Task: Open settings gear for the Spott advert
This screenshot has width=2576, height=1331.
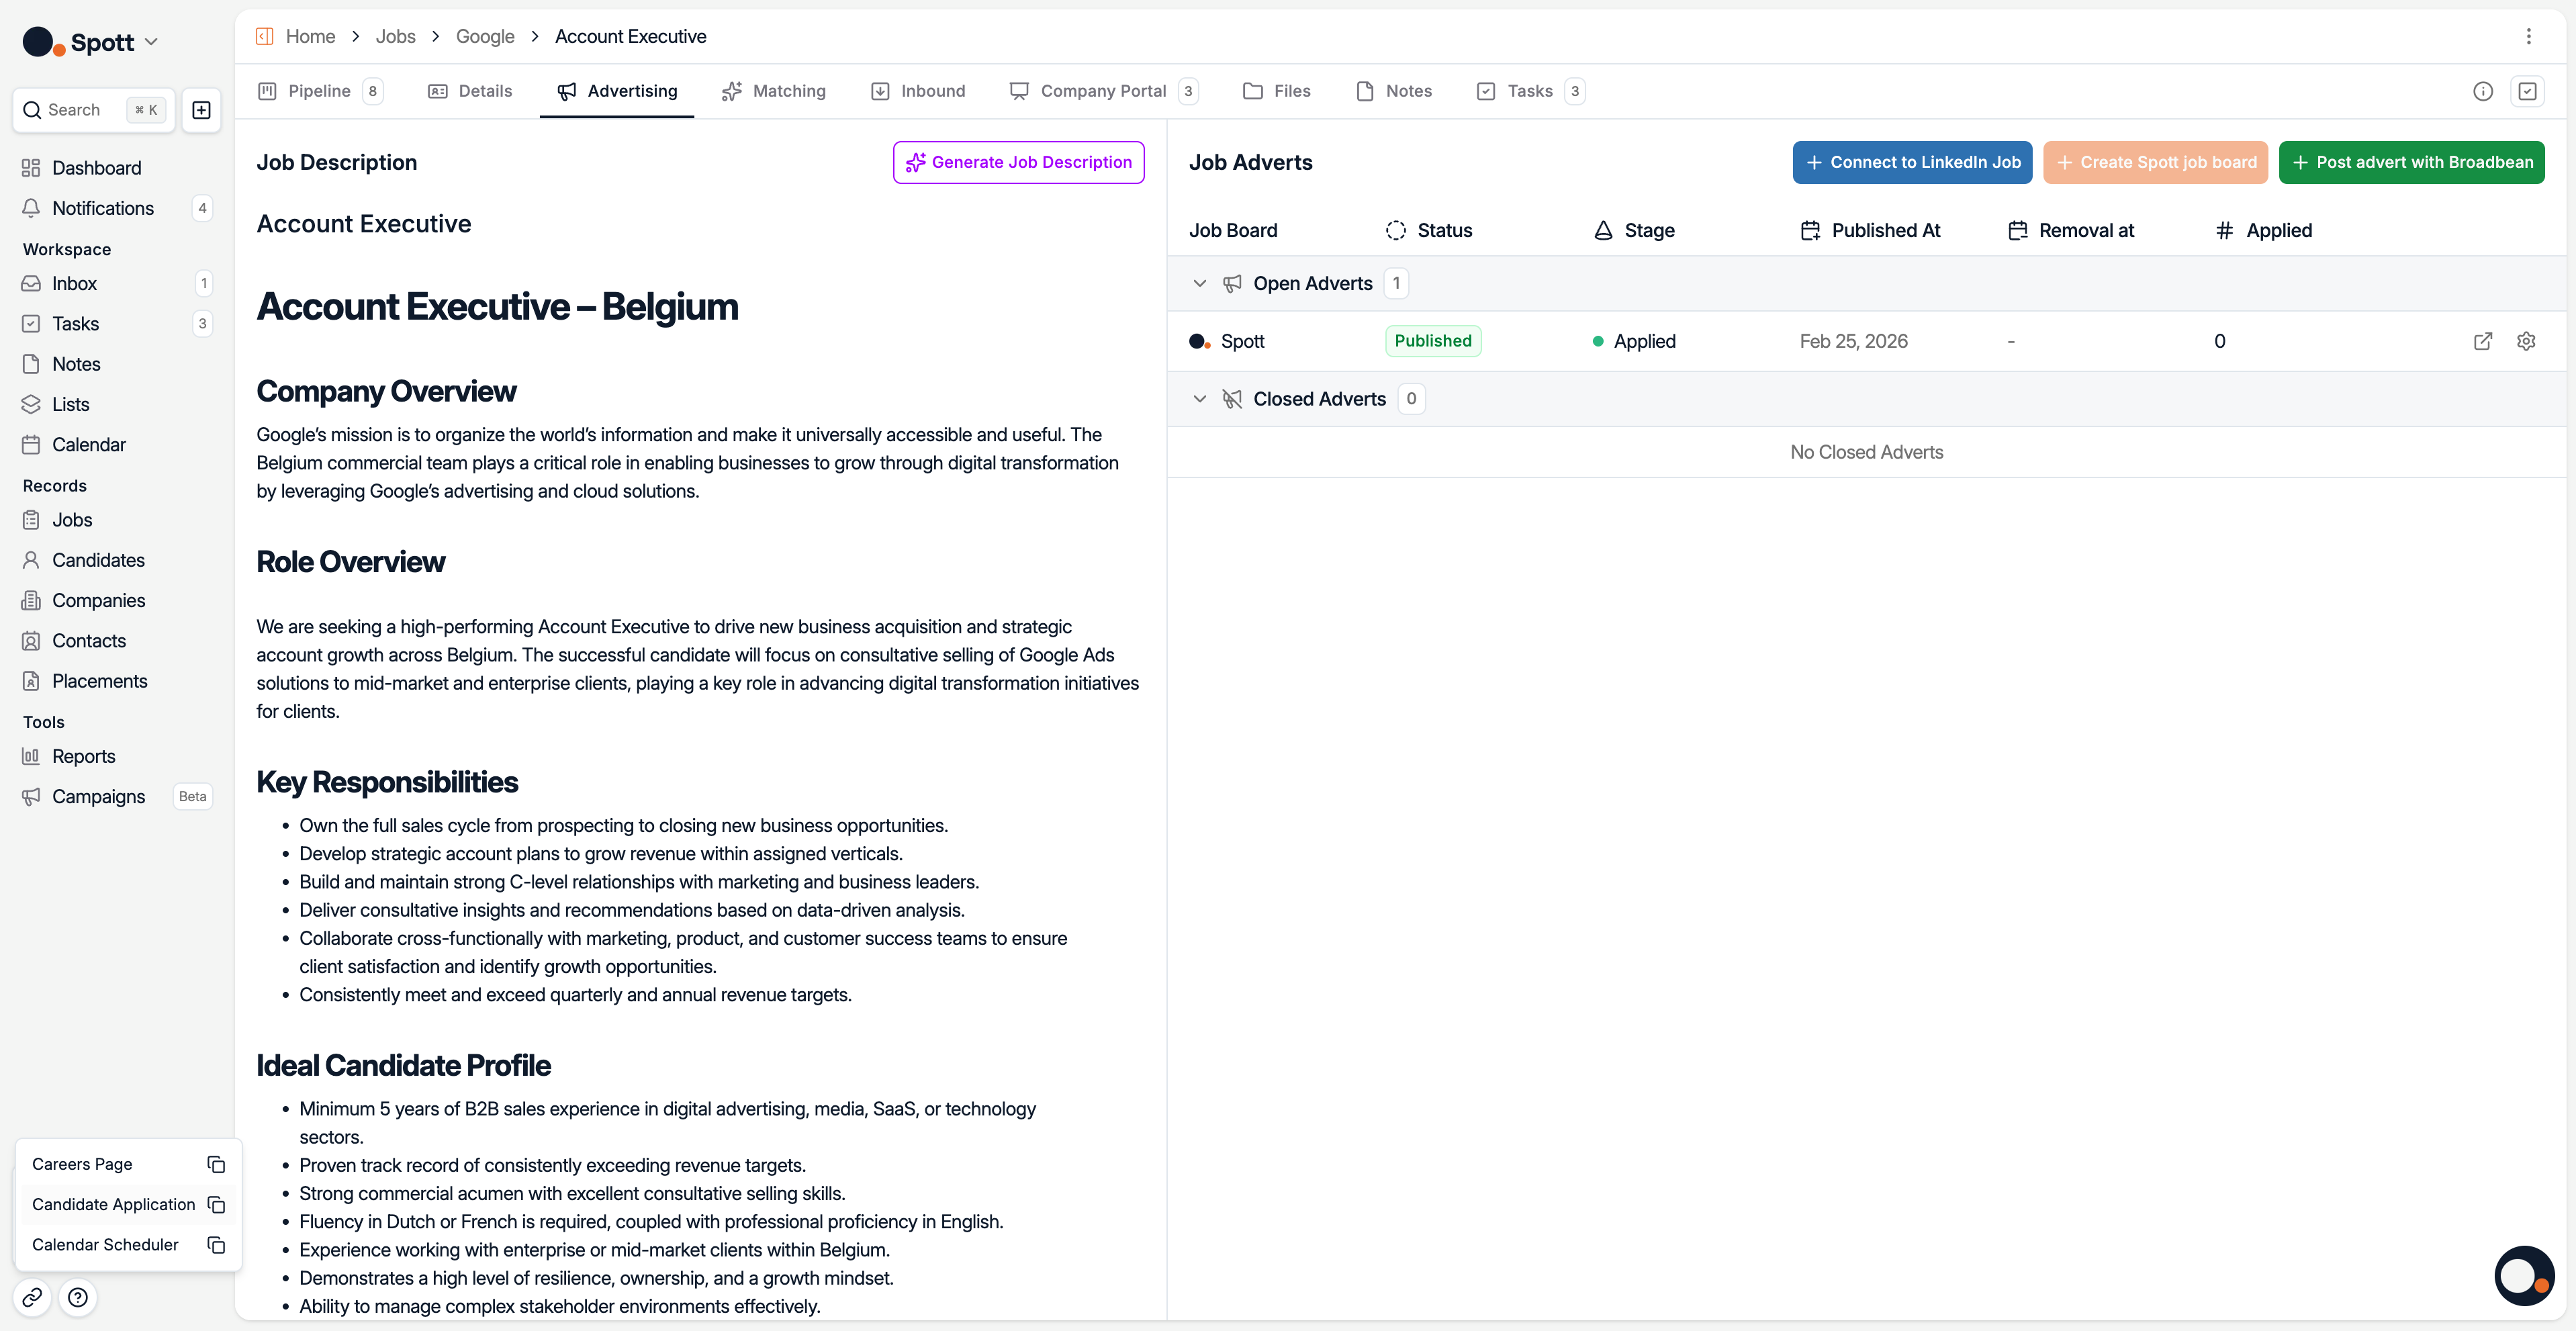Action: point(2526,342)
